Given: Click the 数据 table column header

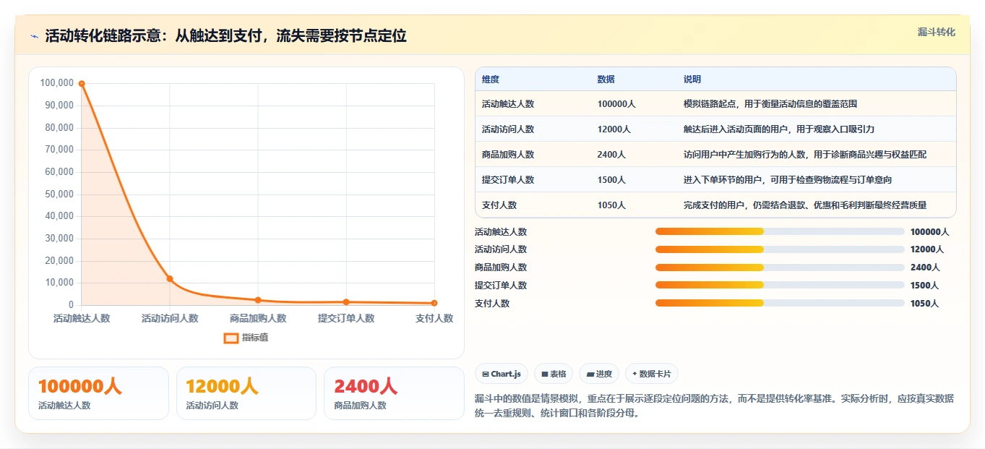Looking at the screenshot, I should pos(606,80).
